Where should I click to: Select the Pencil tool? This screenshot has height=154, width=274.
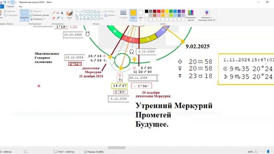[54, 13]
